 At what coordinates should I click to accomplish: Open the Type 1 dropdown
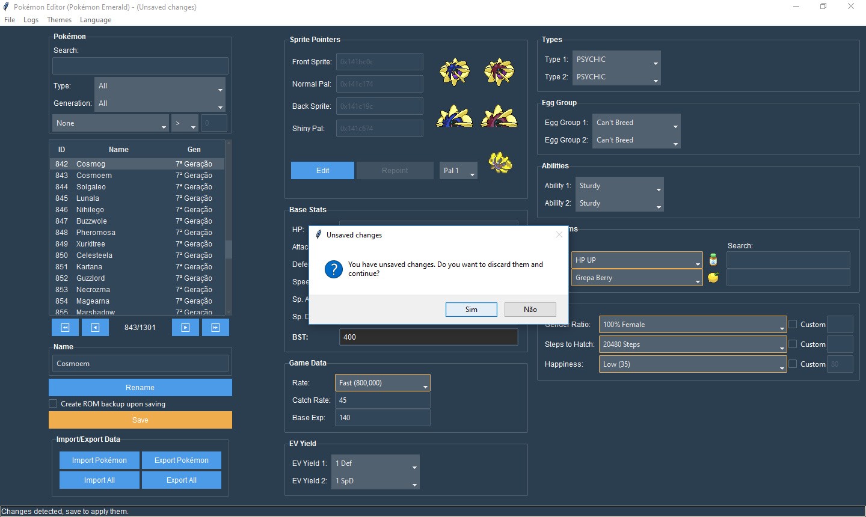click(616, 60)
